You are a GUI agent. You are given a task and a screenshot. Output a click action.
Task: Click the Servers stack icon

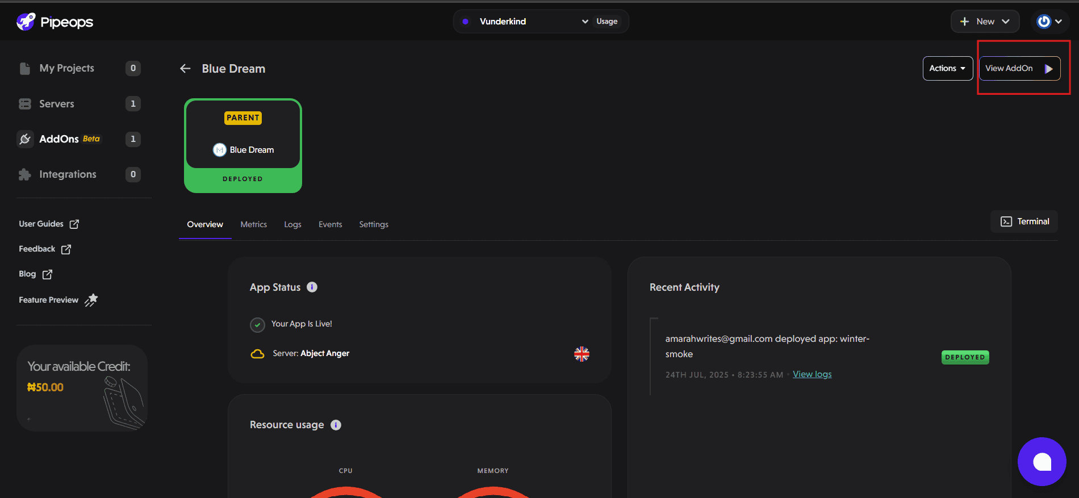(25, 104)
